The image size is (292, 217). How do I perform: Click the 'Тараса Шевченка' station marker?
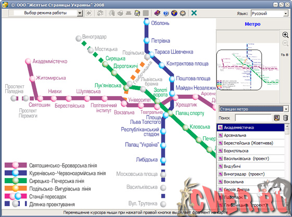pyautogui.click(x=152, y=54)
